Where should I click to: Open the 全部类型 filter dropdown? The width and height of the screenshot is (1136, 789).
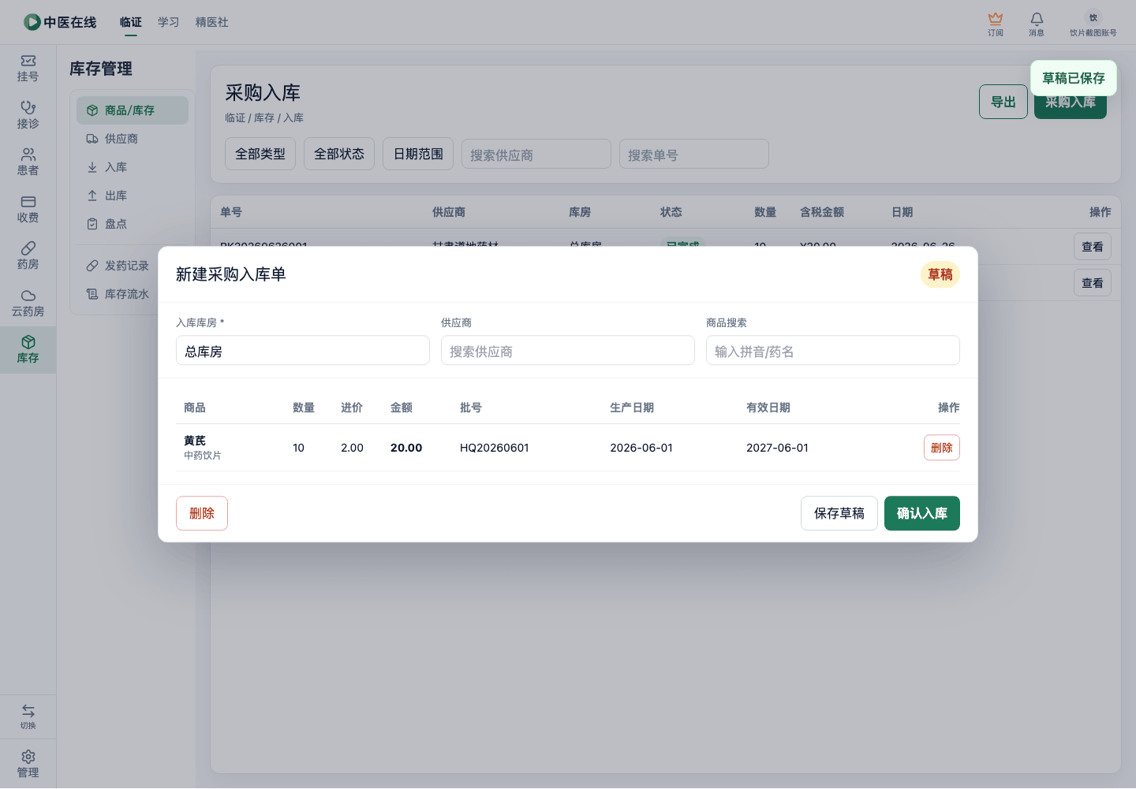[260, 154]
